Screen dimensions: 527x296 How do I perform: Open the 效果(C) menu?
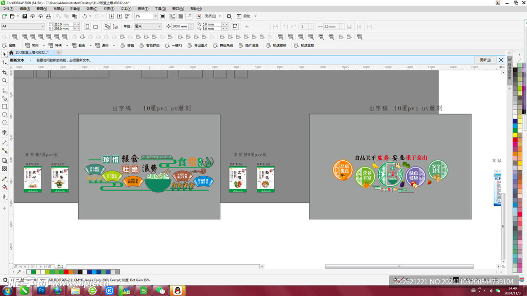click(x=92, y=9)
